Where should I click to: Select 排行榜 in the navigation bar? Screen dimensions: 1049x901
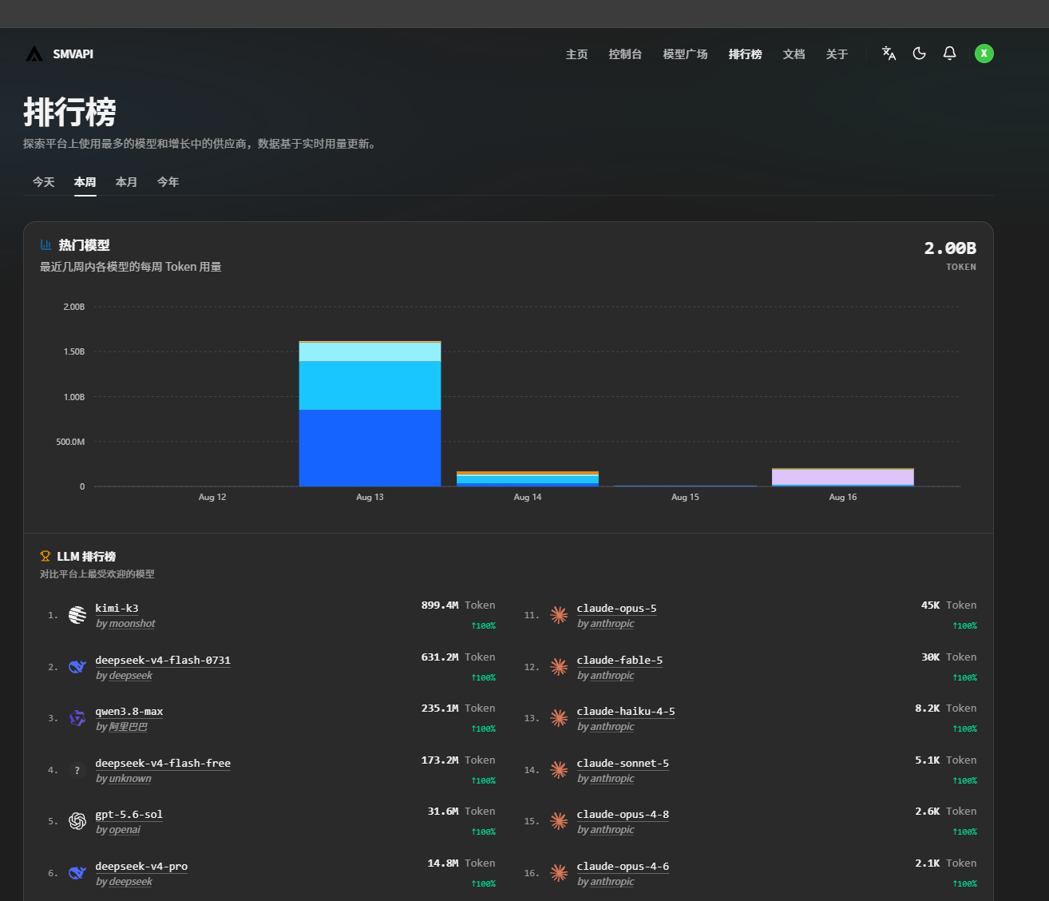[x=745, y=54]
